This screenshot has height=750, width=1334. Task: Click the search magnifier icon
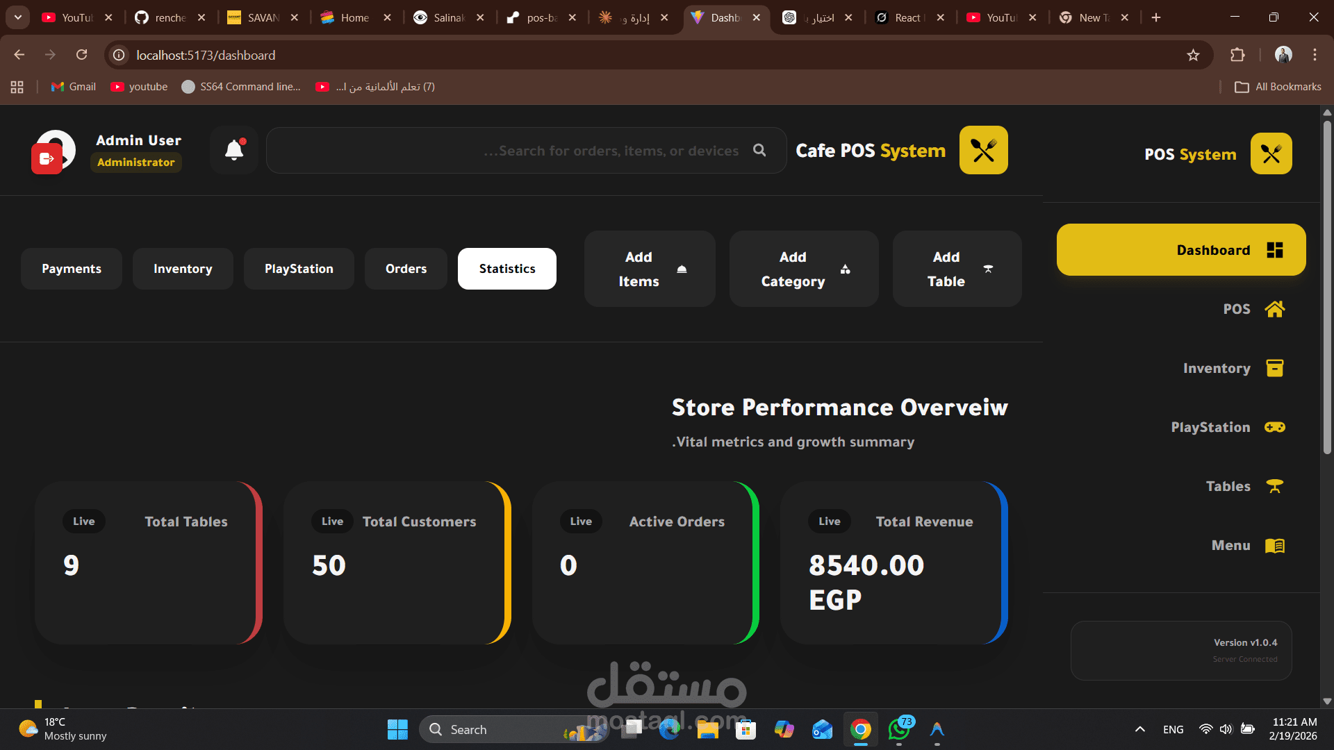pyautogui.click(x=759, y=150)
